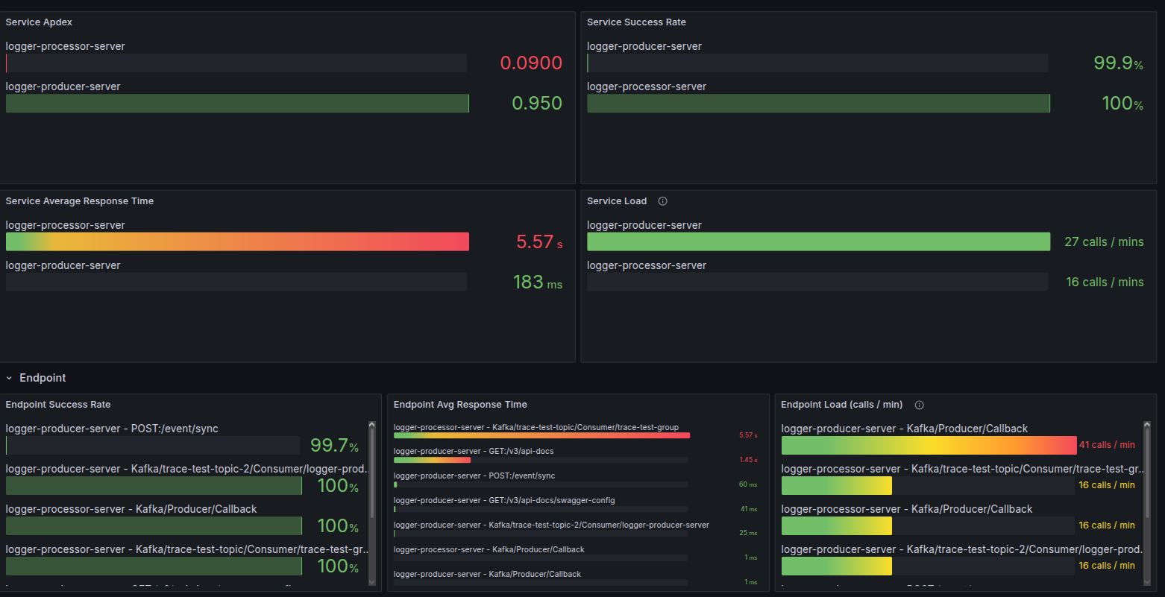This screenshot has width=1165, height=597.
Task: Collapse the Endpoint row section
Action: pyautogui.click(x=9, y=378)
